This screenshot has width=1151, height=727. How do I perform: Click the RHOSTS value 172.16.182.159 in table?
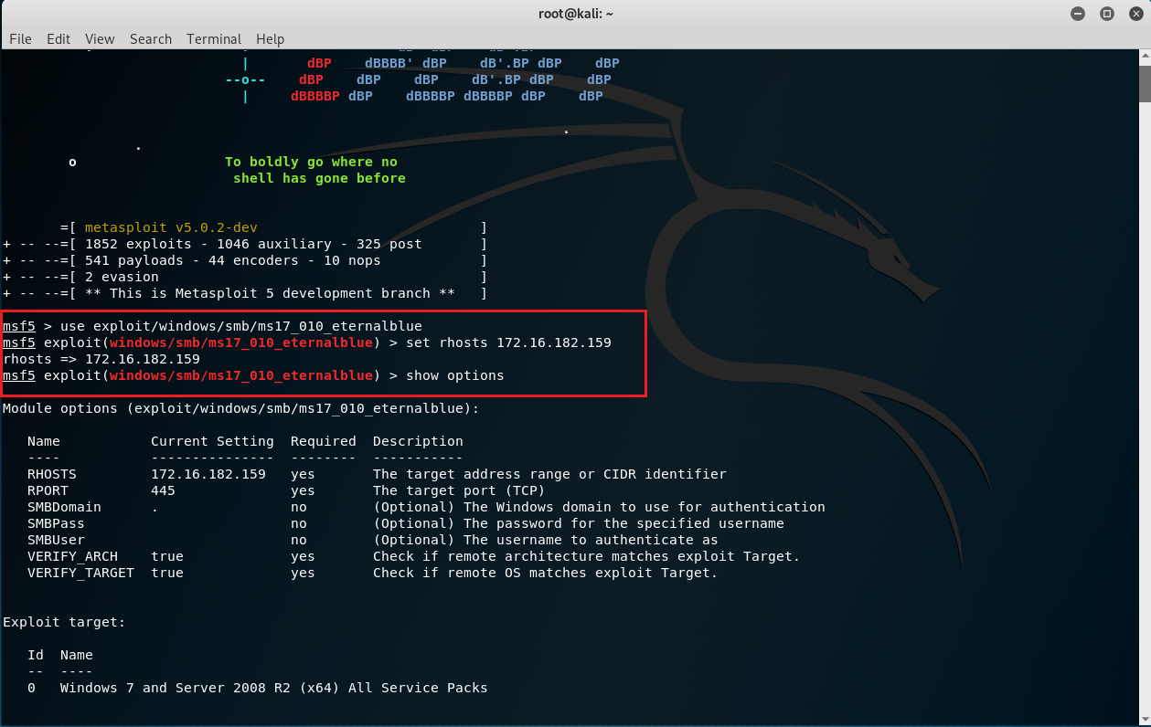(208, 474)
